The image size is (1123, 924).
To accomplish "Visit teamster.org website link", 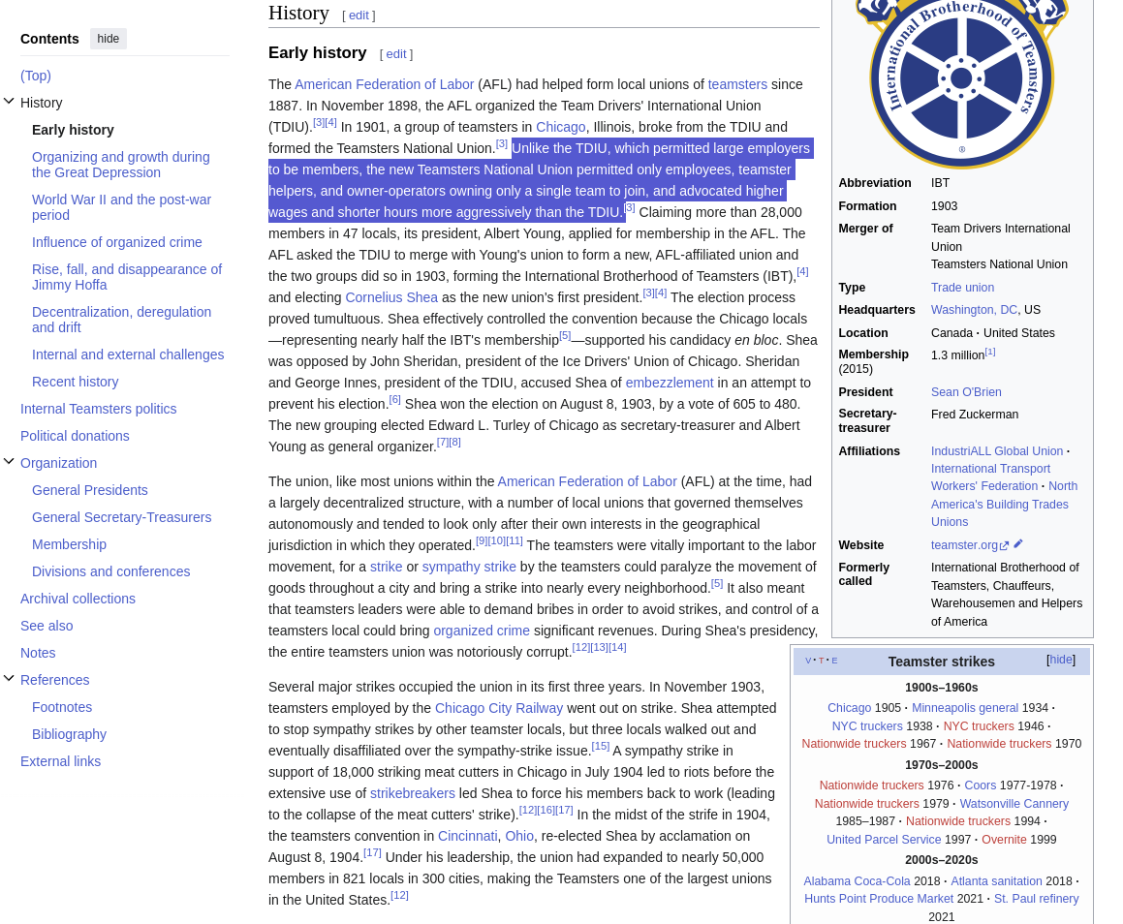I will coord(964,545).
